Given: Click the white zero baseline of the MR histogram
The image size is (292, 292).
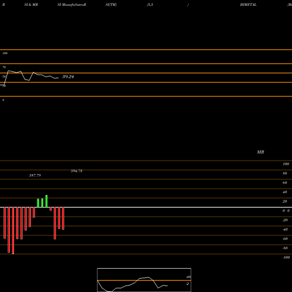Looking at the screenshot, I should (x=146, y=207).
